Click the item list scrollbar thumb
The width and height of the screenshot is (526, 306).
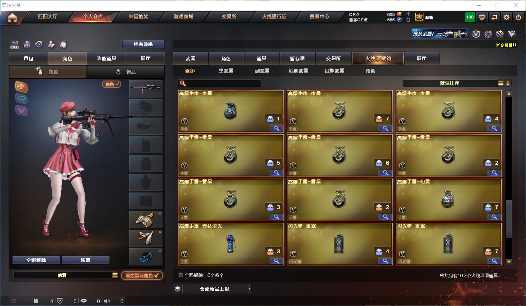click(509, 218)
